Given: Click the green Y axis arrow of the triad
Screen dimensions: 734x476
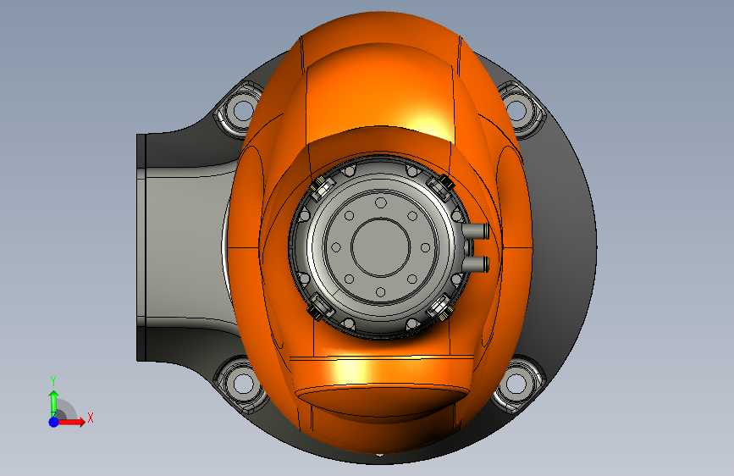Looking at the screenshot, I should click(54, 404).
